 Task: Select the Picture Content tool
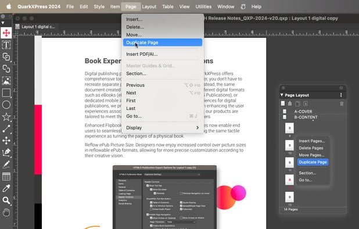(x=6, y=81)
